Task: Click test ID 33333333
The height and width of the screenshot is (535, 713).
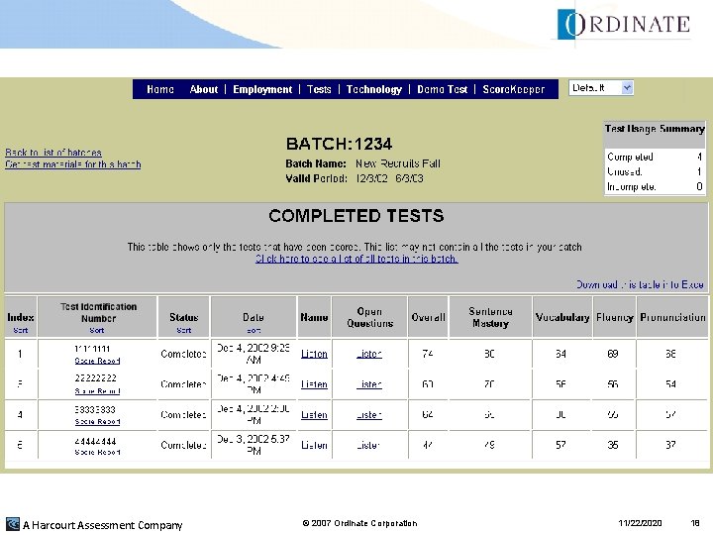Action: (95, 410)
